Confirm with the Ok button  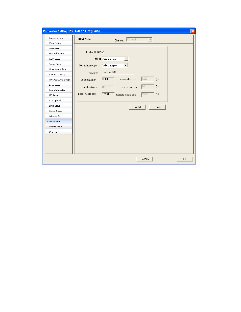pos(185,159)
